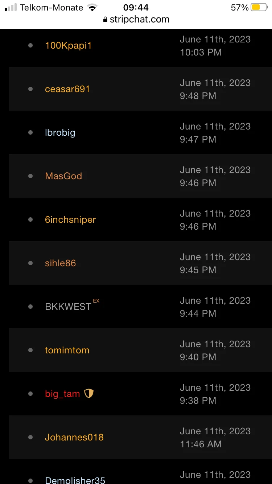Image resolution: width=272 pixels, height=484 pixels.
Task: Tap the status dot beside tomimtom
Action: pyautogui.click(x=30, y=350)
